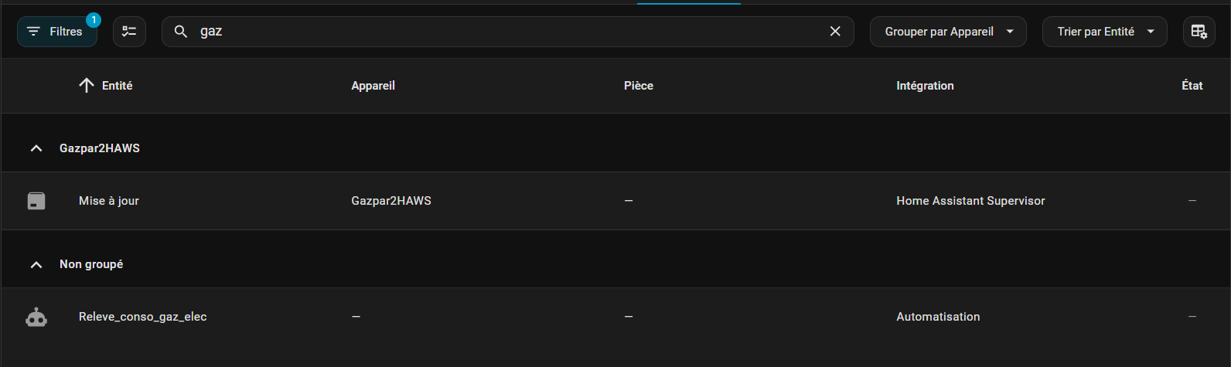Click the update package icon for Mise à jour
Viewport: 1231px width, 367px height.
(36, 201)
